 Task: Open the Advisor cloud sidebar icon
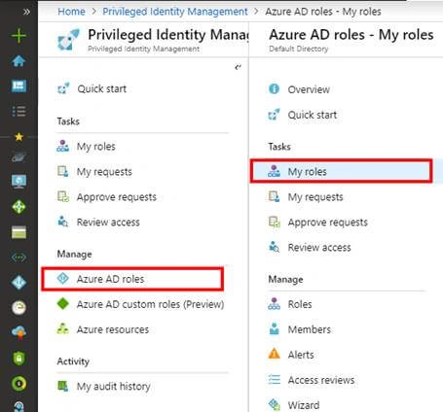[x=18, y=332]
